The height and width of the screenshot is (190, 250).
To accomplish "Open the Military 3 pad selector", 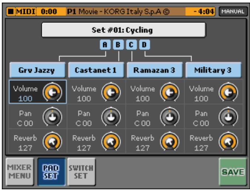I will coord(213,70).
